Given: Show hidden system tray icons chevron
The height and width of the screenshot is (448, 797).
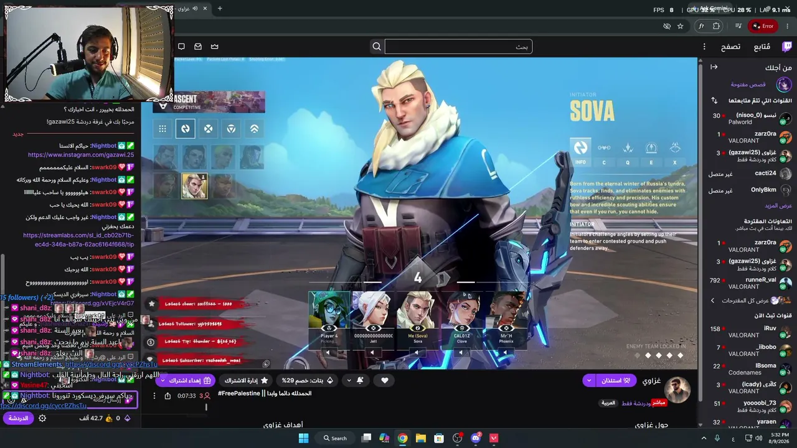Looking at the screenshot, I should click(x=704, y=438).
